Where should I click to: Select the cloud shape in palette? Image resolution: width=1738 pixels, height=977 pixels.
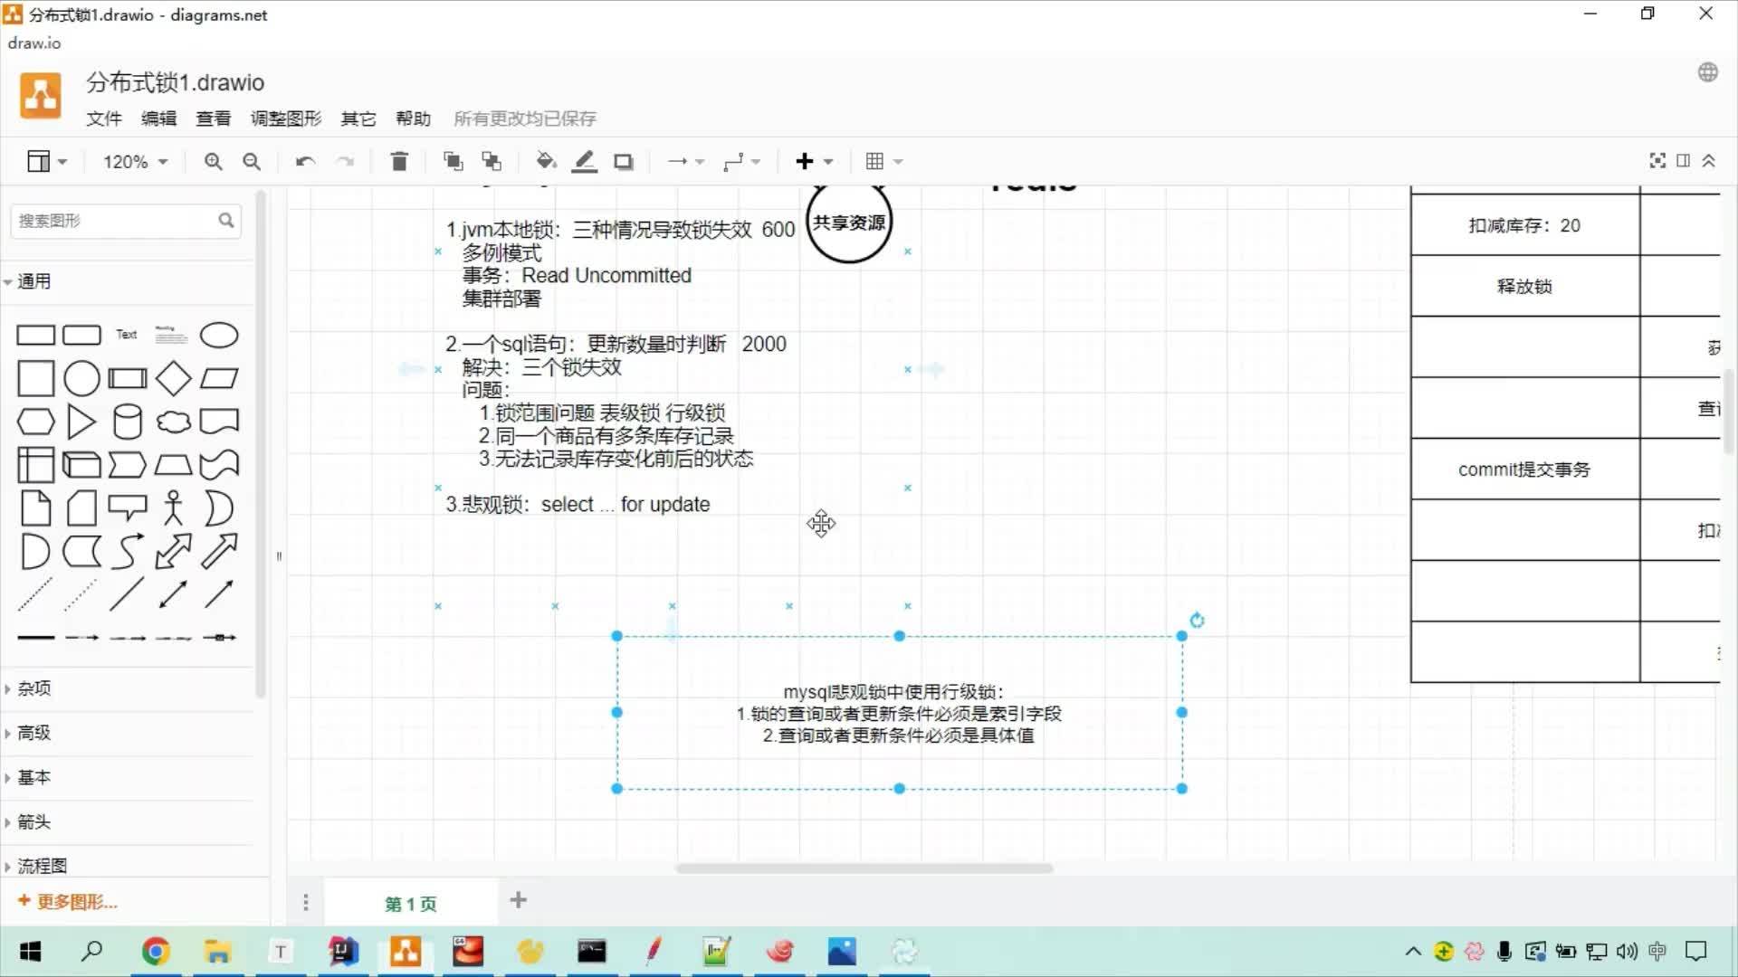(x=173, y=422)
